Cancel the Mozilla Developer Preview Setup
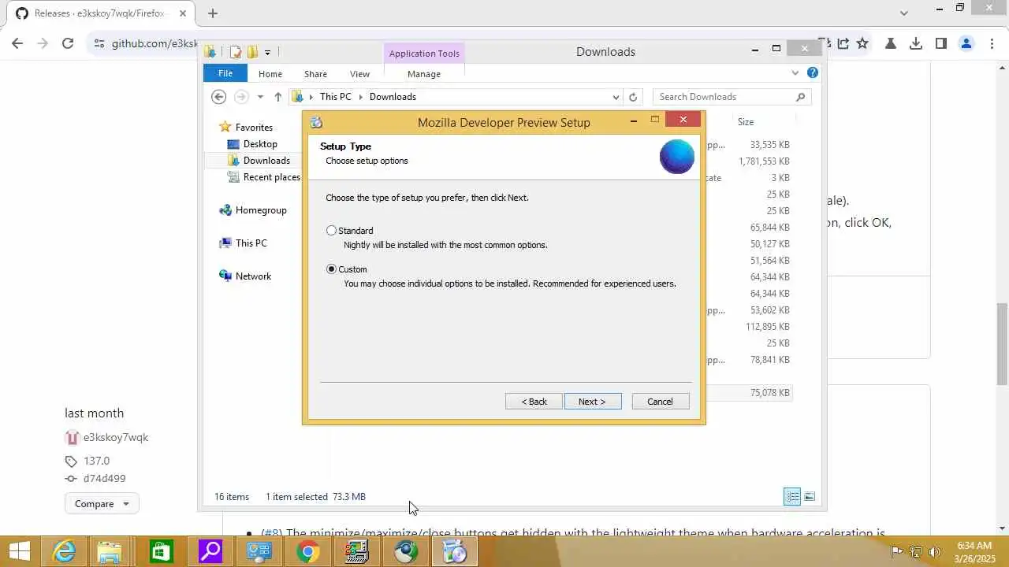This screenshot has width=1009, height=567. 661,402
